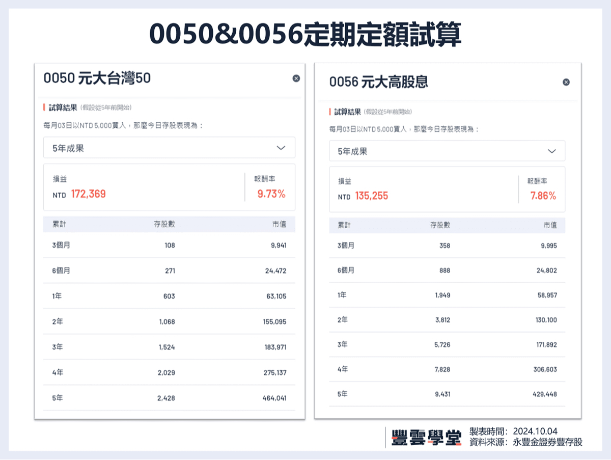
Task: Click share count 2,428 in 0050 table
Action: 166,398
